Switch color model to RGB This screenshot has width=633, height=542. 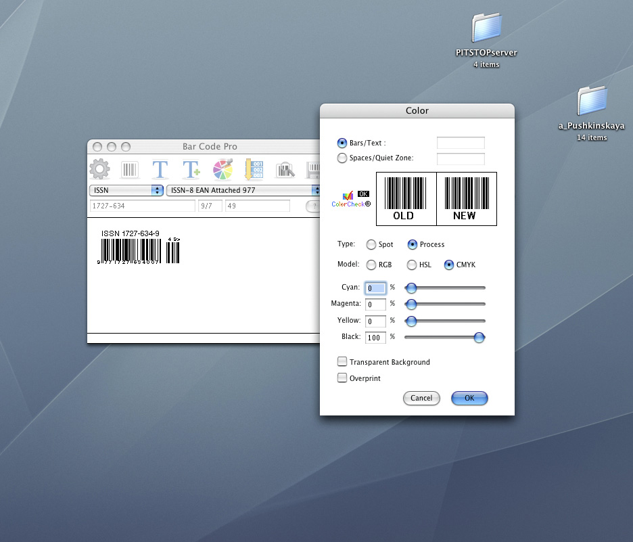point(371,265)
